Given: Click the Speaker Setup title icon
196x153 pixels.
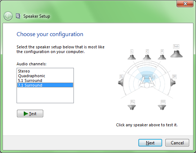Looking at the screenshot, I should pos(18,16).
